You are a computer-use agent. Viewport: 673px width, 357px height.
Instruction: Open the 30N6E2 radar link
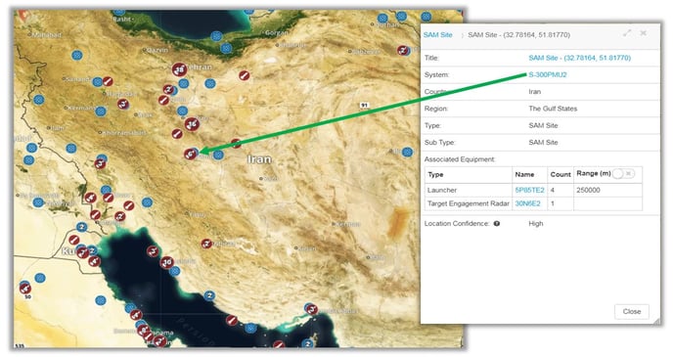(x=527, y=203)
